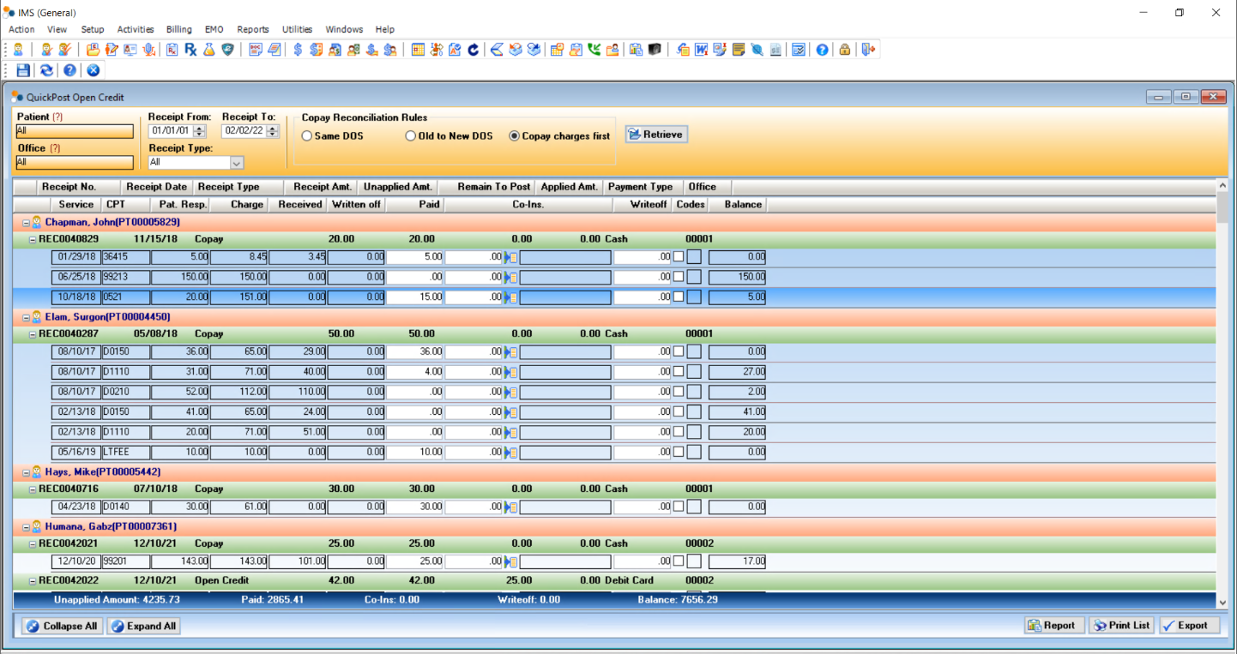
Task: Open the Billing menu
Action: click(179, 29)
